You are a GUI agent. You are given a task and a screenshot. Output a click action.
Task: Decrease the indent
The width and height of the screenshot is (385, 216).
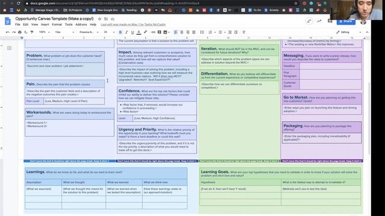(230, 32)
